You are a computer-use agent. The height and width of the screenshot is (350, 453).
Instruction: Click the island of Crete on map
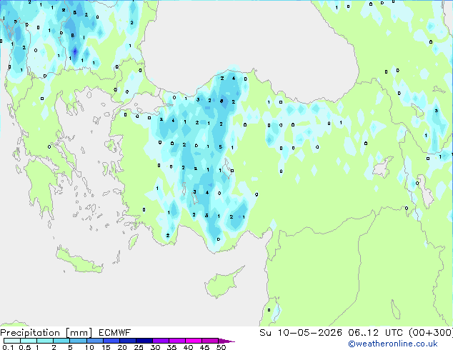pyautogui.click(x=79, y=262)
